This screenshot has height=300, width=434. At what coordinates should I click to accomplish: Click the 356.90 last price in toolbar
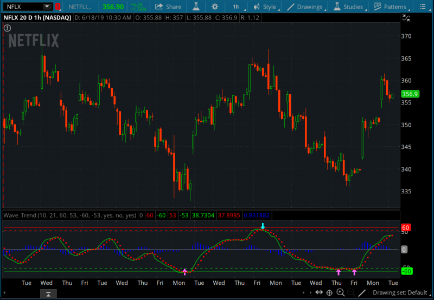tap(113, 6)
